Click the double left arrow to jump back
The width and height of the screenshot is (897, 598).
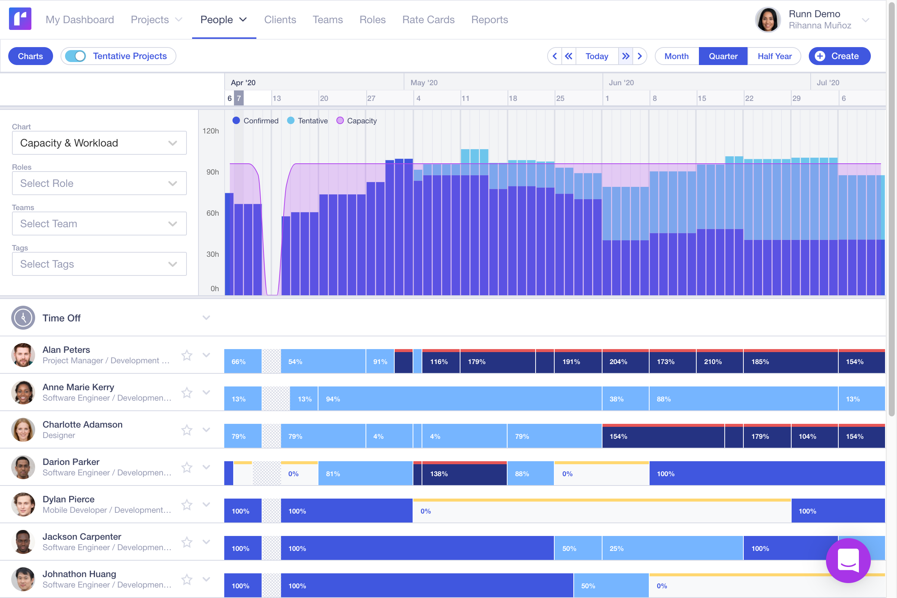pos(568,56)
